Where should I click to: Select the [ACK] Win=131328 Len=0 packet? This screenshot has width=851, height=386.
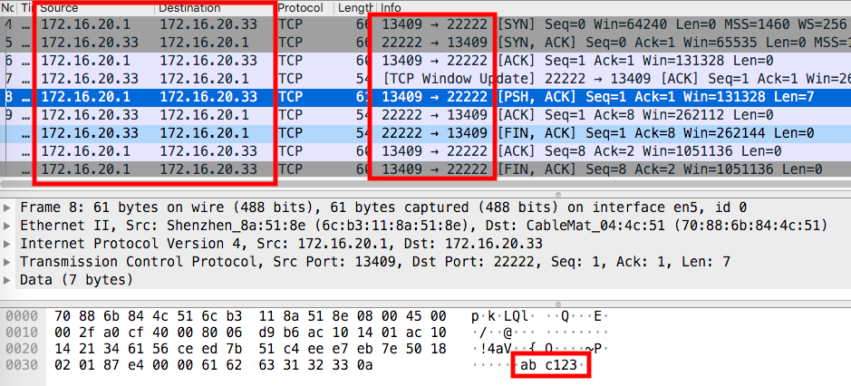426,61
